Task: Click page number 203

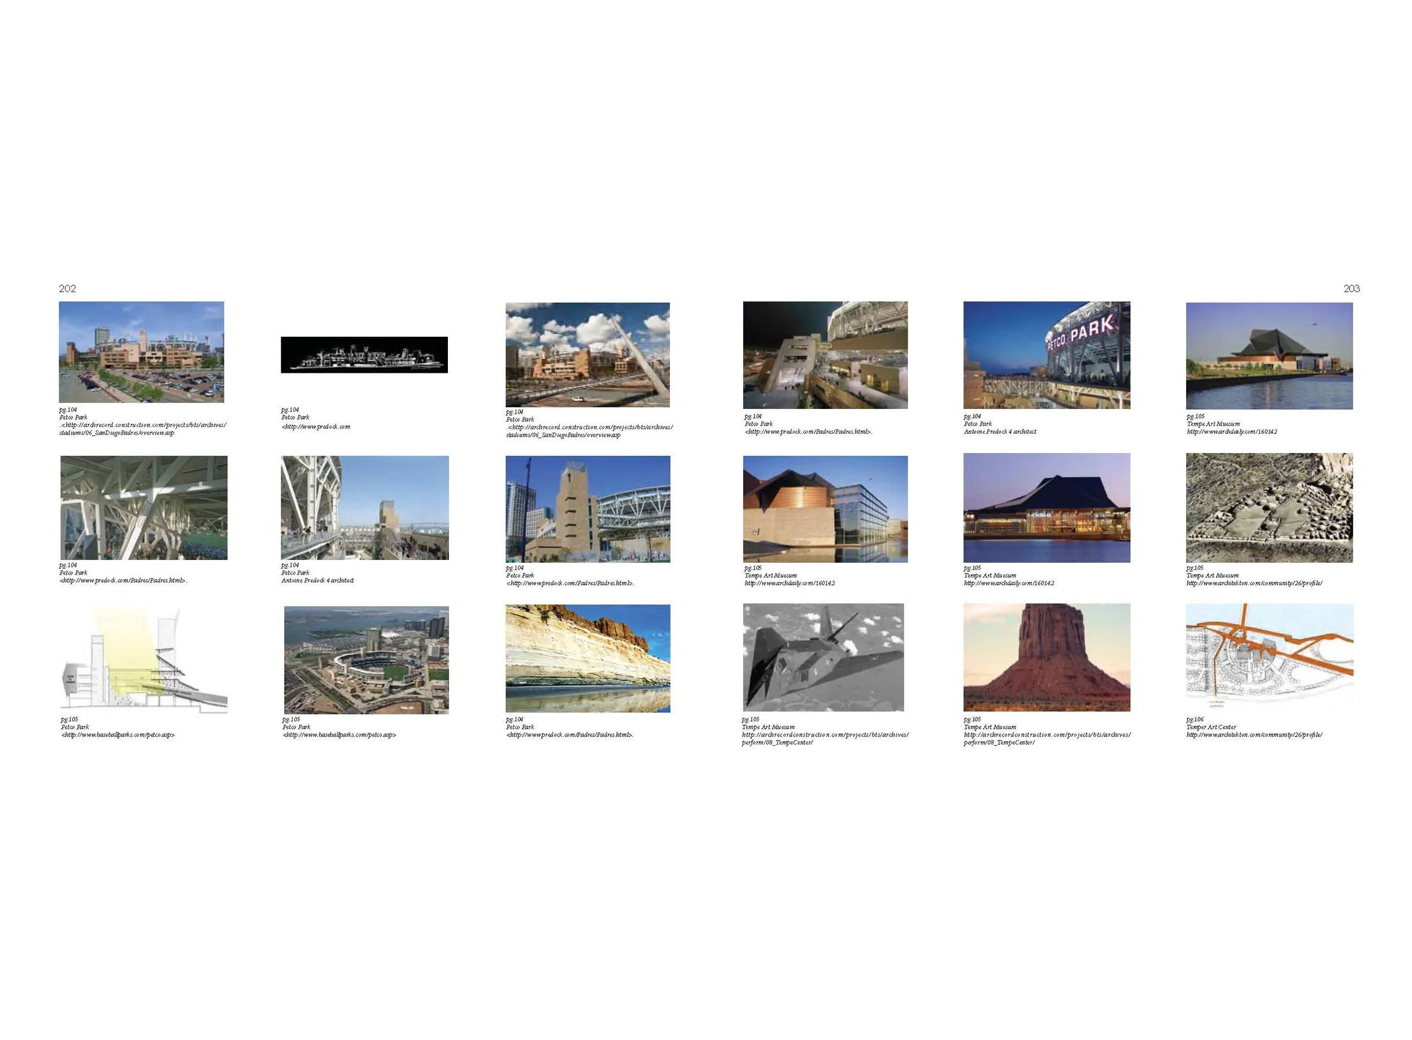Action: click(x=1352, y=288)
